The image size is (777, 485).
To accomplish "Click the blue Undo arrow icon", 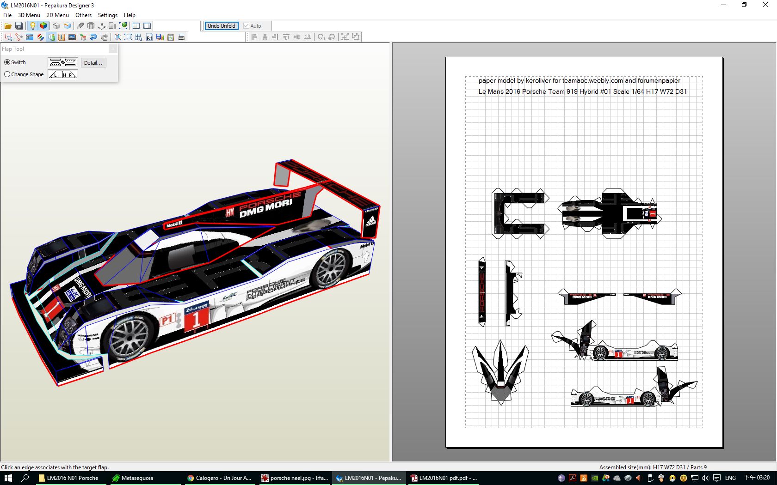I will point(93,37).
